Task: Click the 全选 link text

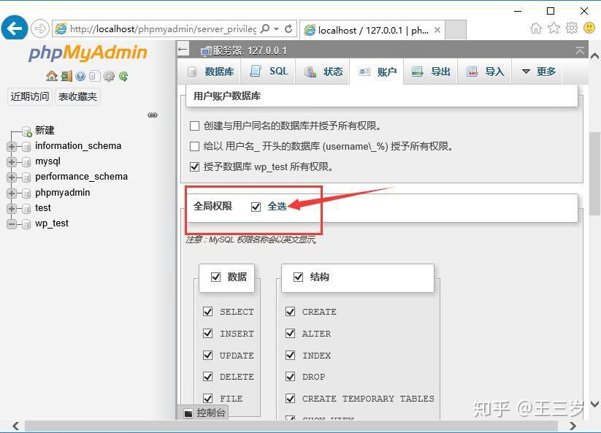Action: click(277, 207)
